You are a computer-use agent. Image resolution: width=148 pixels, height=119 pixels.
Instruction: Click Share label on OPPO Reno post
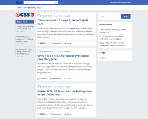69,79
